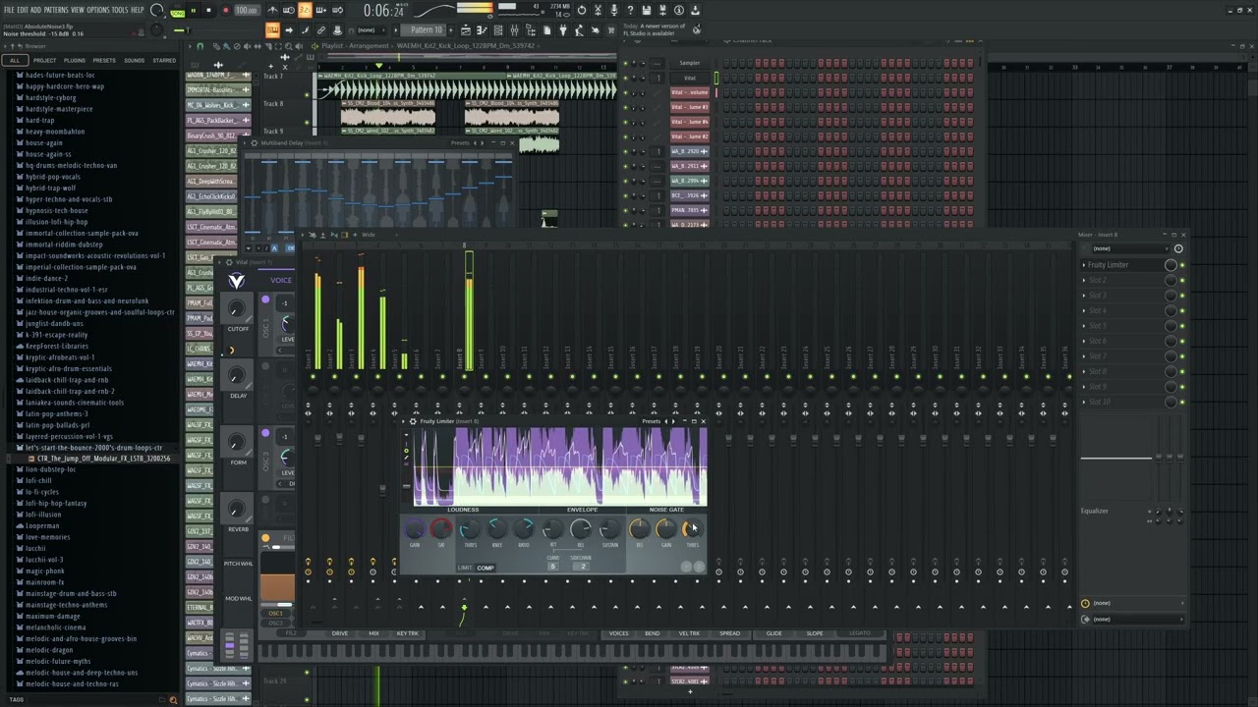Select the SOUNDS tab in Browser

click(x=135, y=60)
